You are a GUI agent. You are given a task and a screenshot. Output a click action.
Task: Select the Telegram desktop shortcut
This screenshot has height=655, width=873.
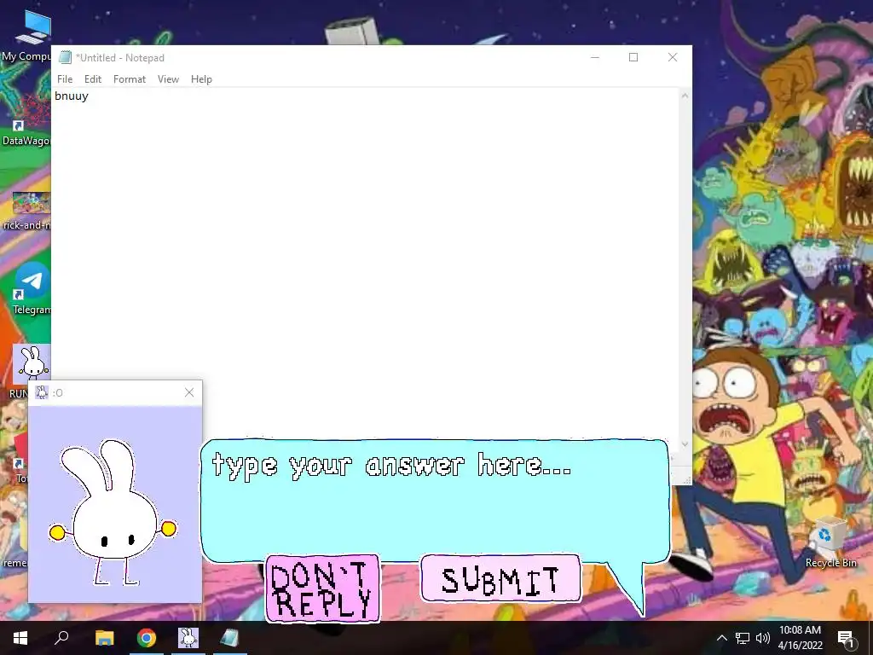pyautogui.click(x=32, y=288)
